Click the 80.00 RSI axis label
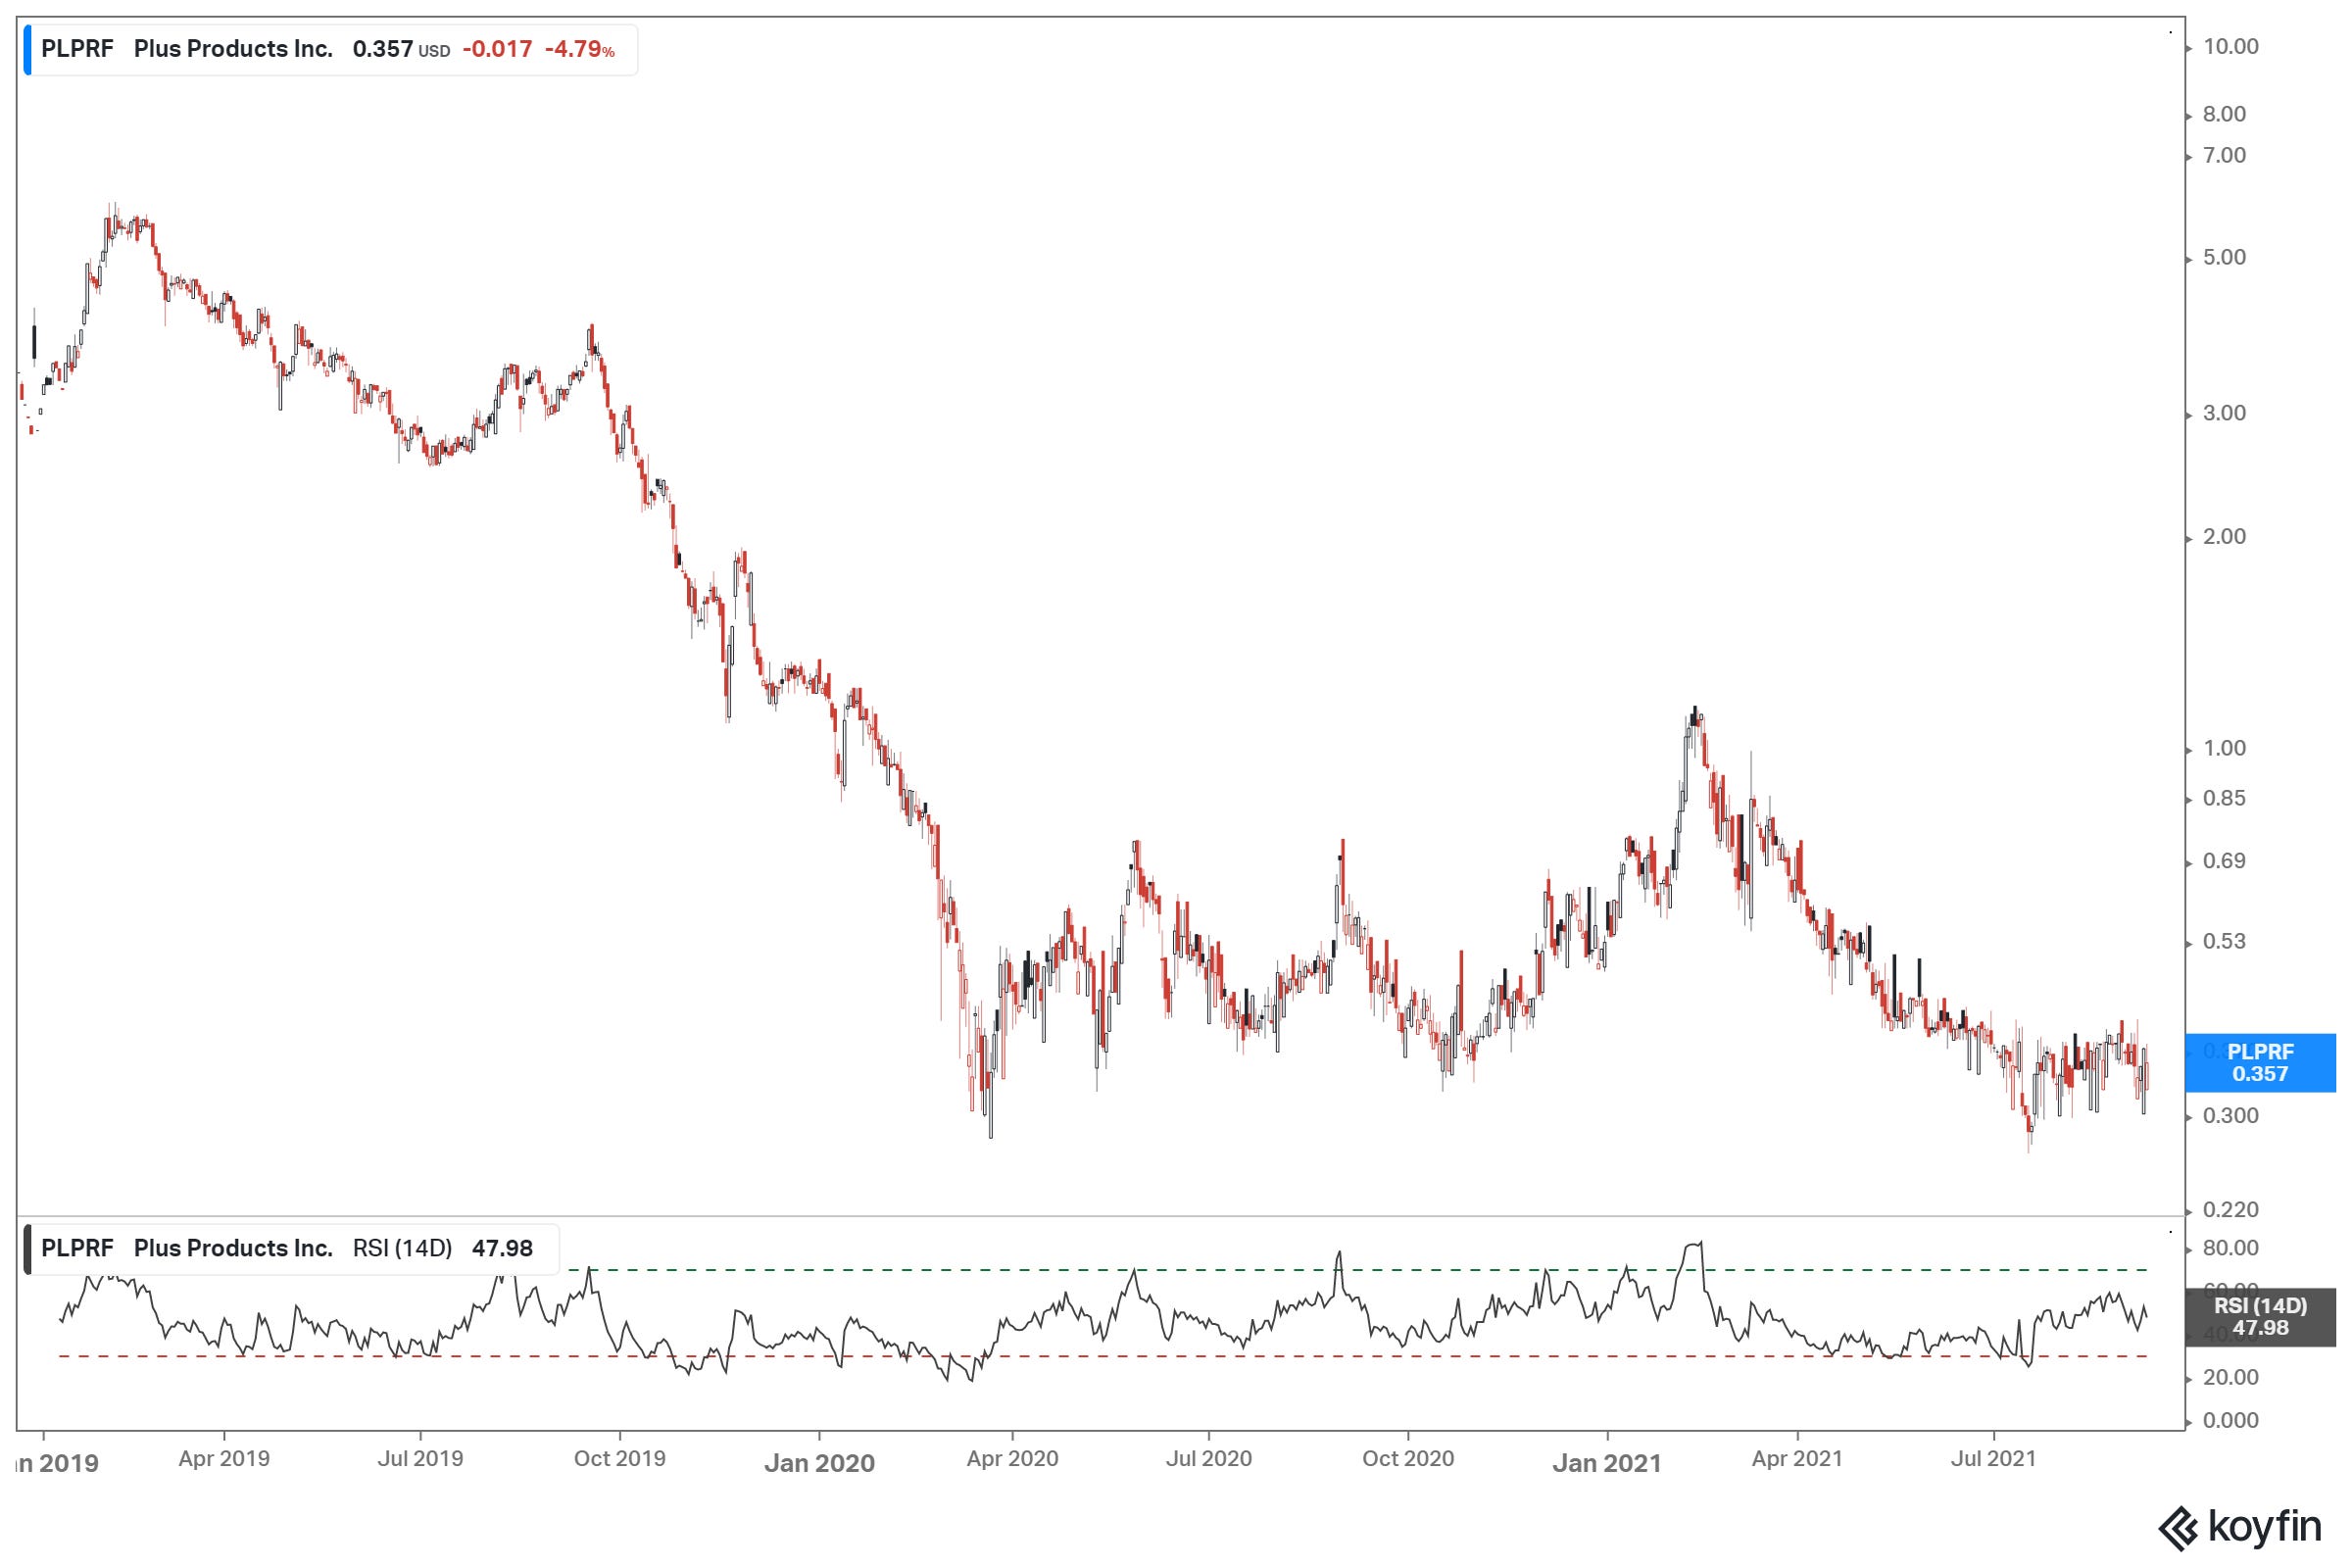The height and width of the screenshot is (1568, 2352). [x=2230, y=1248]
